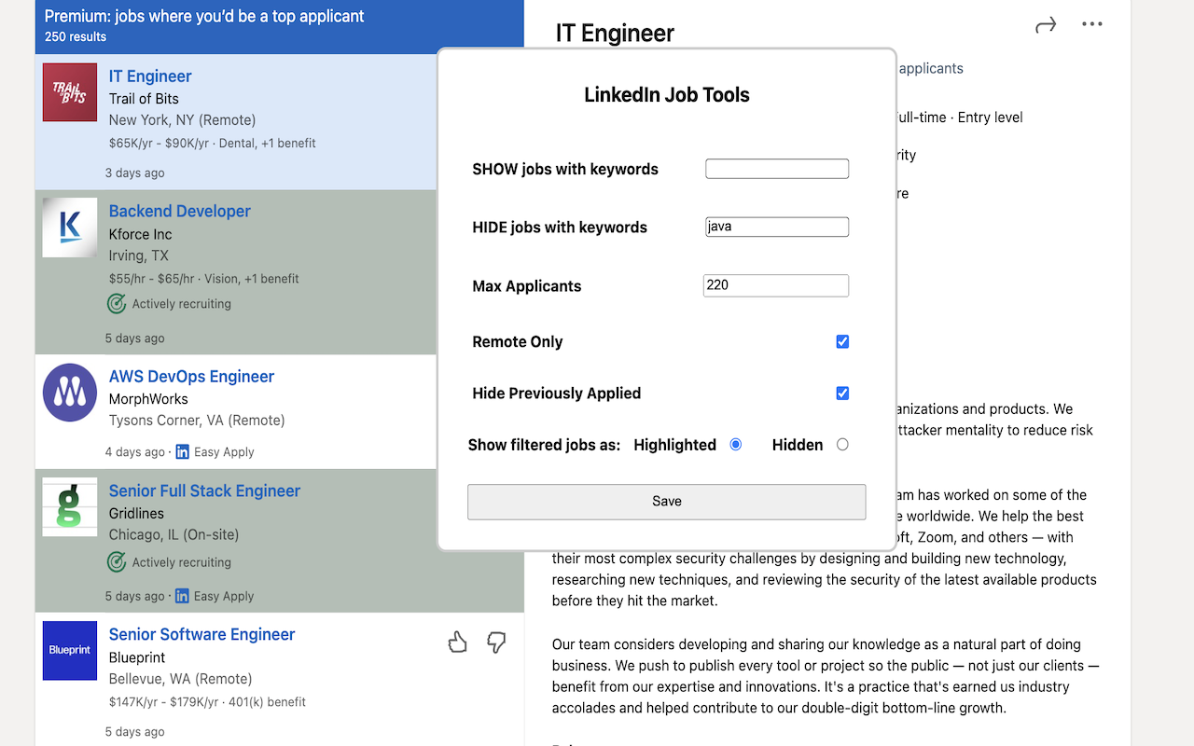Screen dimensions: 1194x746
Task: Click the share arrow icon for IT Engineer
Action: tap(1046, 25)
